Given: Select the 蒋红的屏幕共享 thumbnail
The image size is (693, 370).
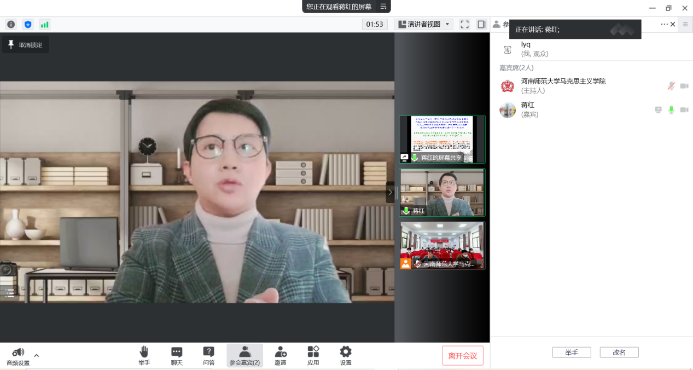Looking at the screenshot, I should (x=442, y=139).
